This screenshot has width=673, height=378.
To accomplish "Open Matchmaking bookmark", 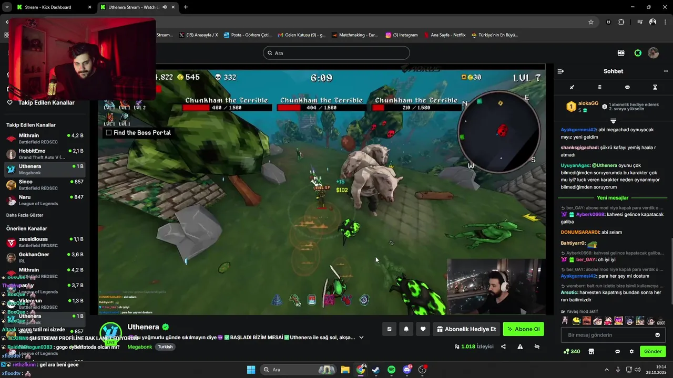I will click(x=355, y=35).
